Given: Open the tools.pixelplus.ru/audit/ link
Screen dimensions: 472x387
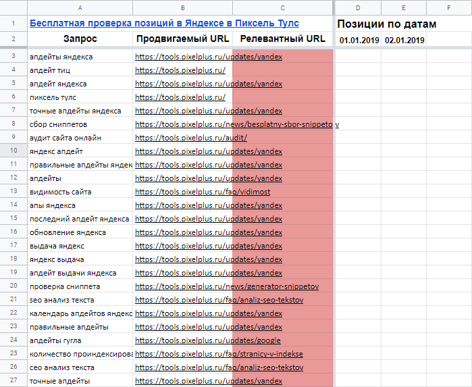Looking at the screenshot, I should [x=191, y=138].
